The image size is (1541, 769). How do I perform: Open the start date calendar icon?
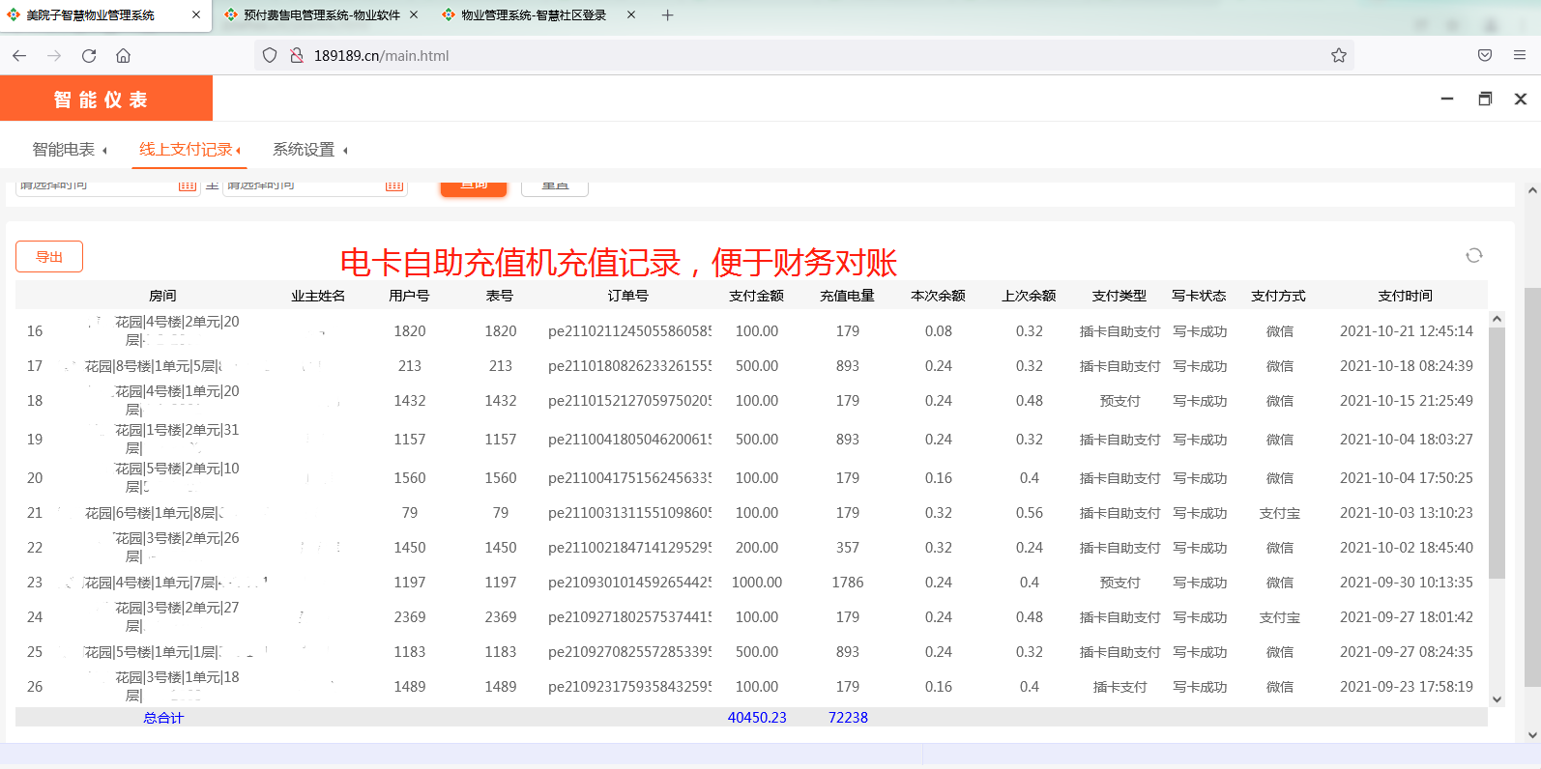[x=188, y=185]
